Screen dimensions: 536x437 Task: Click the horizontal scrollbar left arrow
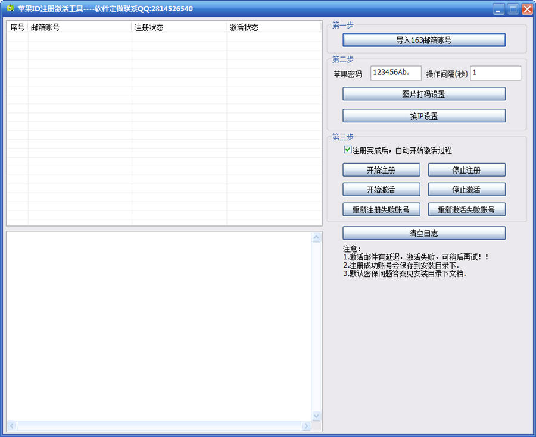(x=12, y=426)
